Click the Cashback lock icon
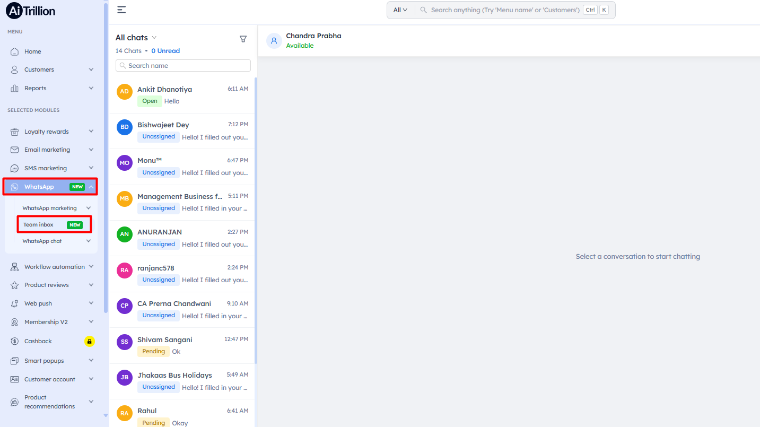Viewport: 760px width, 427px height. coord(90,341)
